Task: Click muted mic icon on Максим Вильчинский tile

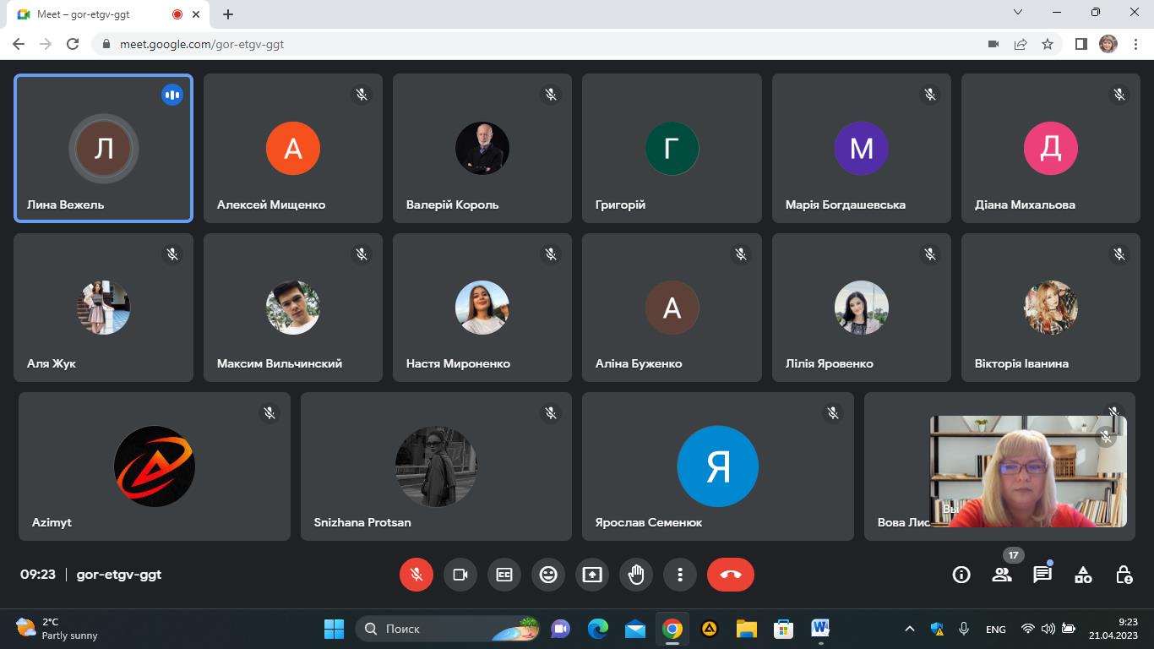Action: click(362, 254)
